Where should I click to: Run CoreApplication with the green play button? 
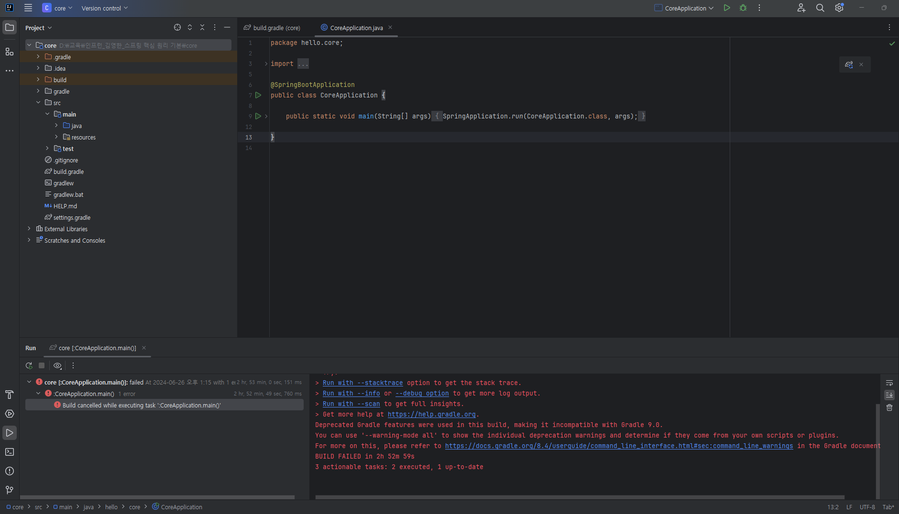coord(727,8)
